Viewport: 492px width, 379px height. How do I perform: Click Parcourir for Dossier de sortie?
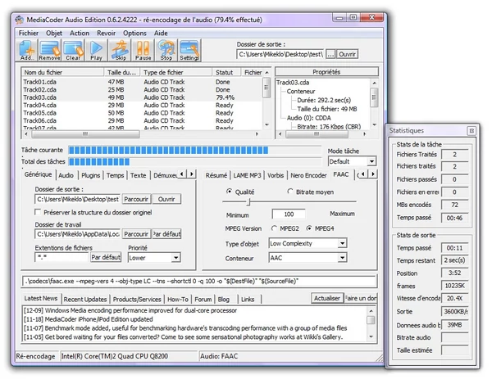point(136,199)
